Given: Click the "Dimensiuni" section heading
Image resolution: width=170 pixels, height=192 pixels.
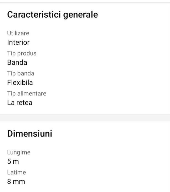Looking at the screenshot, I should click(29, 134).
